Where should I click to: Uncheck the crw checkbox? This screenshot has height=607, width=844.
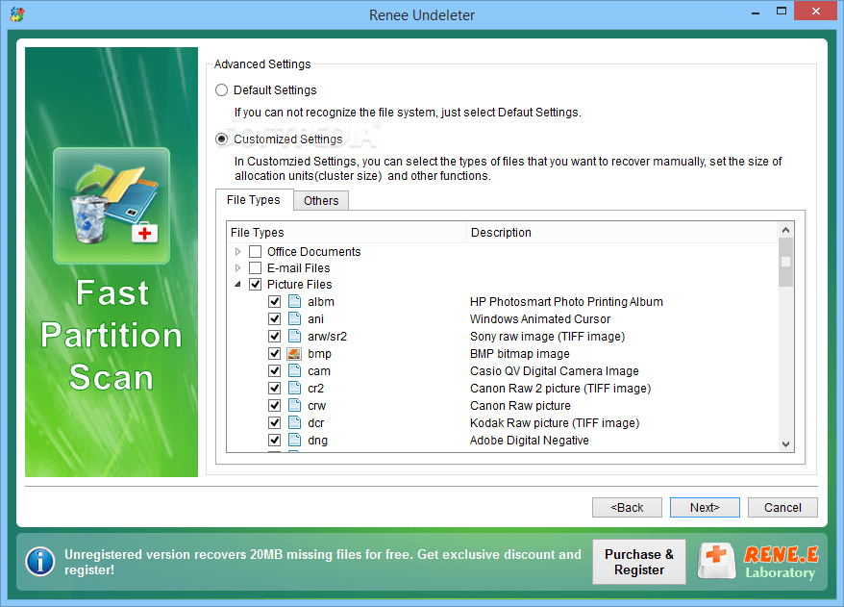275,405
